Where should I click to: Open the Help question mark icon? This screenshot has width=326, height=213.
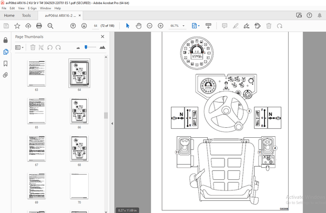coord(309,15)
